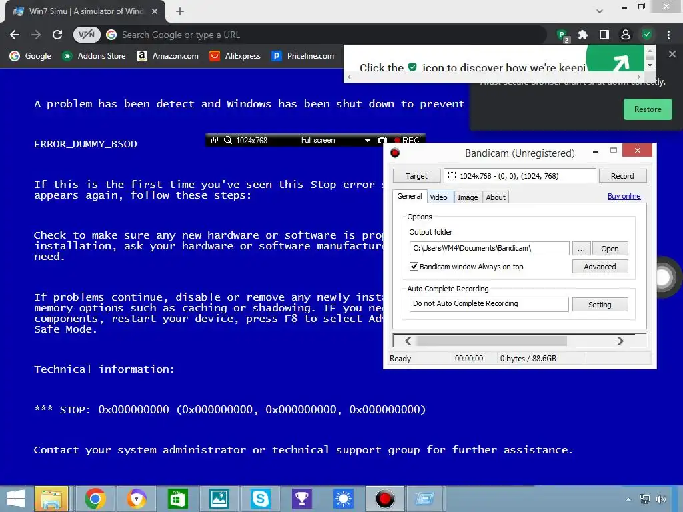The width and height of the screenshot is (683, 512).
Task: Open the browser three-dot menu
Action: coord(668,35)
